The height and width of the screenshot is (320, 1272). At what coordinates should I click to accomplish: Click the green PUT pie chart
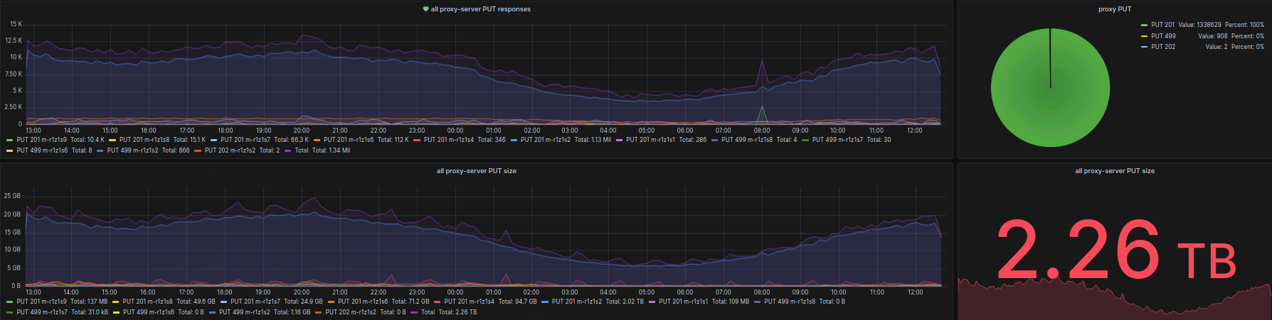(1050, 88)
